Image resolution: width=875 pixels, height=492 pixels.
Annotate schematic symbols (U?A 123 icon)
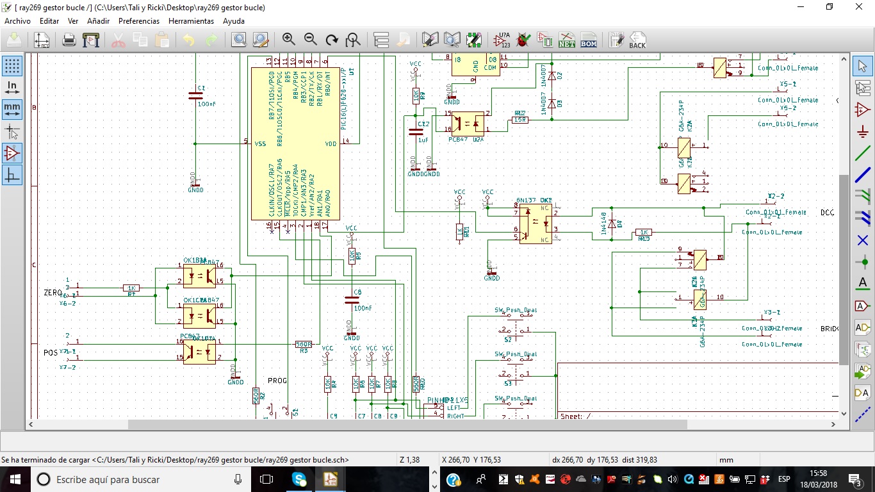pyautogui.click(x=503, y=40)
